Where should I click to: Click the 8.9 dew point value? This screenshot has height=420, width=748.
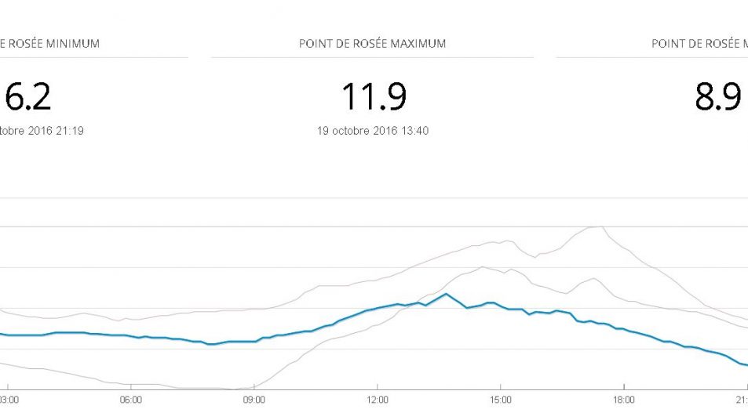(717, 97)
